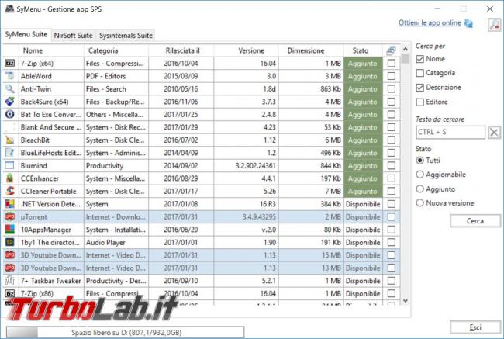
Task: Switch to the SyMenu Suite tab
Action: point(26,35)
